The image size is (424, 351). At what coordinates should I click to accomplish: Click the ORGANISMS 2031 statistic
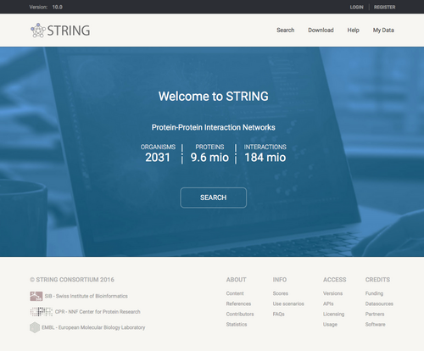(x=158, y=153)
